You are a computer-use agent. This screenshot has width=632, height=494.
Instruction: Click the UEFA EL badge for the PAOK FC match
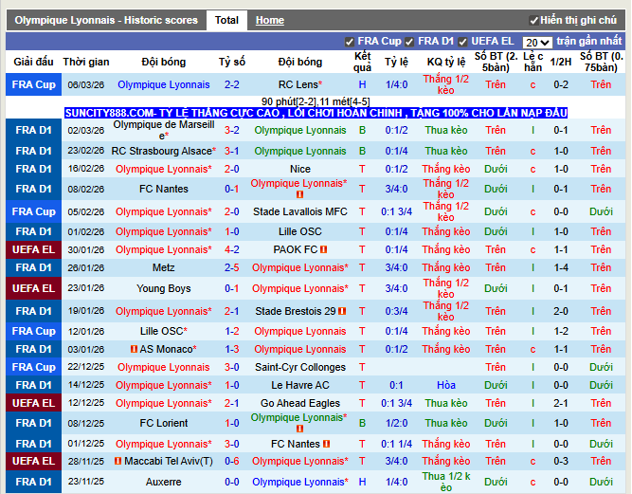pos(34,249)
